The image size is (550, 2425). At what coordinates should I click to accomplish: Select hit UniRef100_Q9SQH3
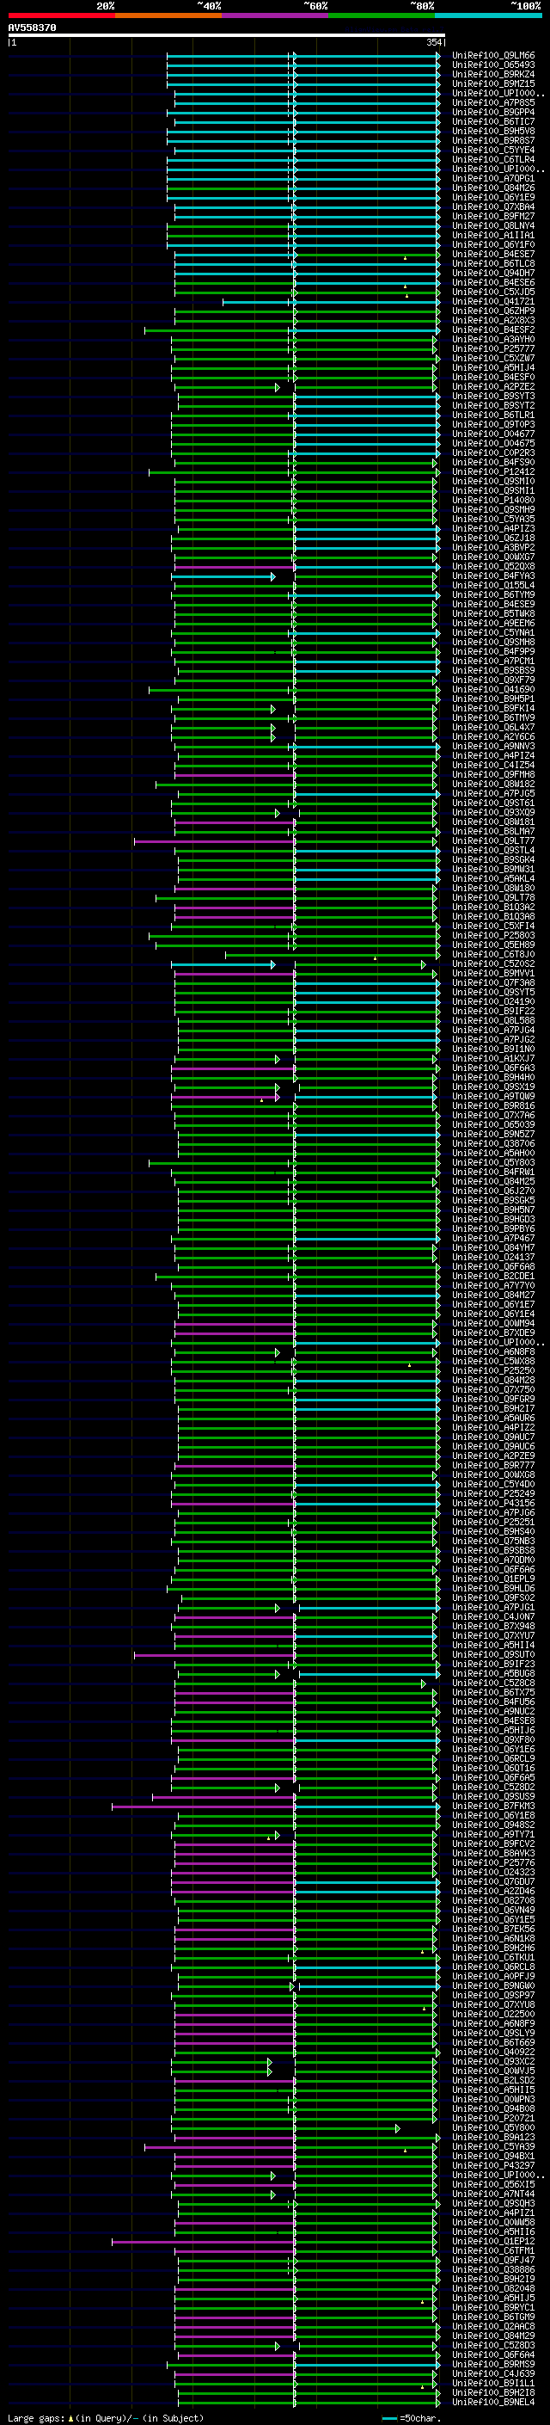pyautogui.click(x=493, y=2205)
